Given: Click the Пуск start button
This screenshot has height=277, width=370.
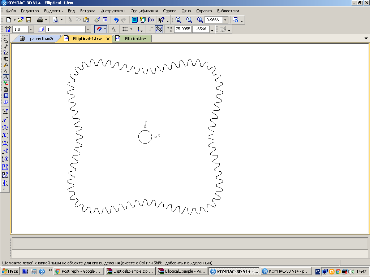Looking at the screenshot, I should [10, 271].
